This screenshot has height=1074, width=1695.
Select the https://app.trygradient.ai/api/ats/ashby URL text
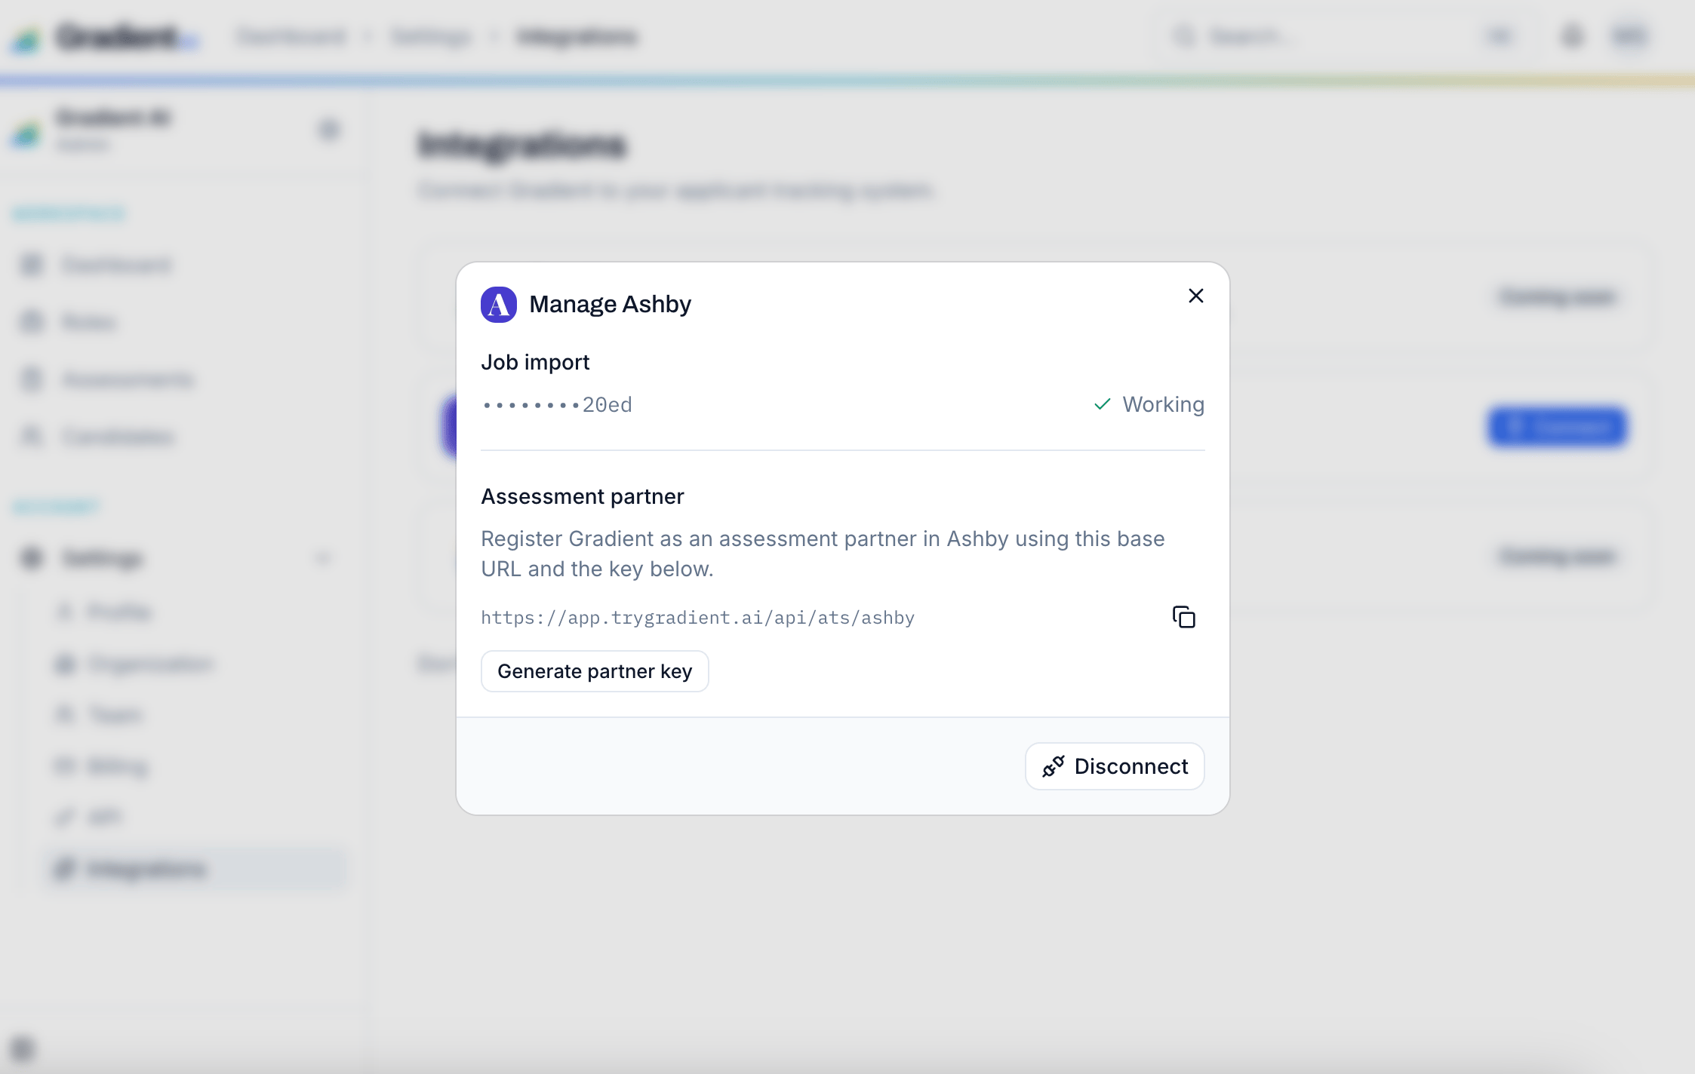pos(698,618)
